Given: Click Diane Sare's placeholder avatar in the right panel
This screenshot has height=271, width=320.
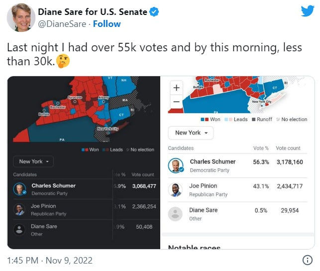Looking at the screenshot, I should coord(175,214).
